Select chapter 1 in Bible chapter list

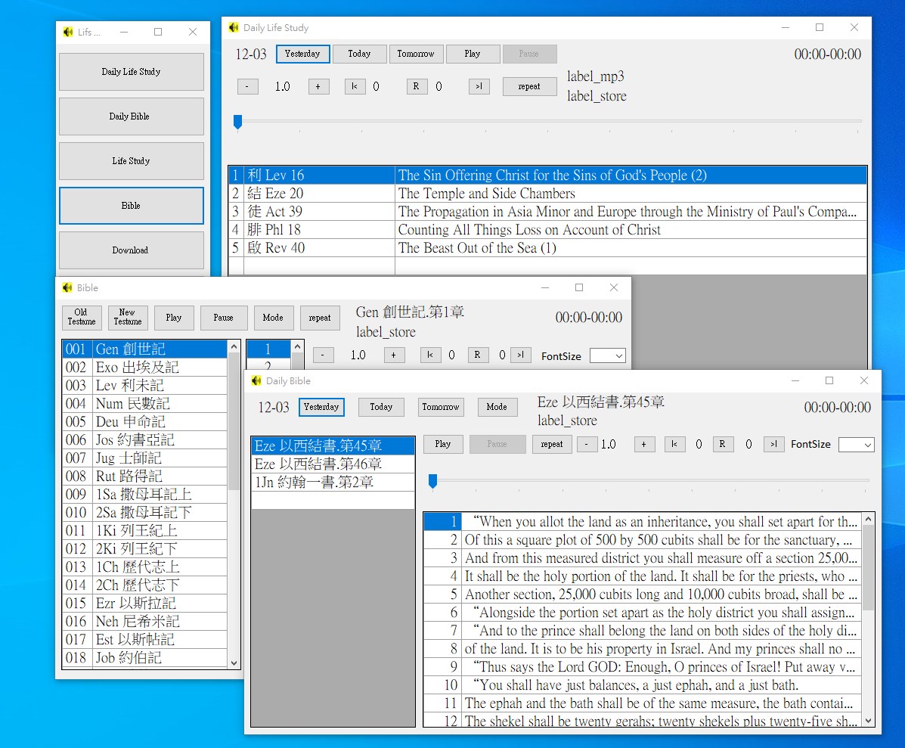268,349
